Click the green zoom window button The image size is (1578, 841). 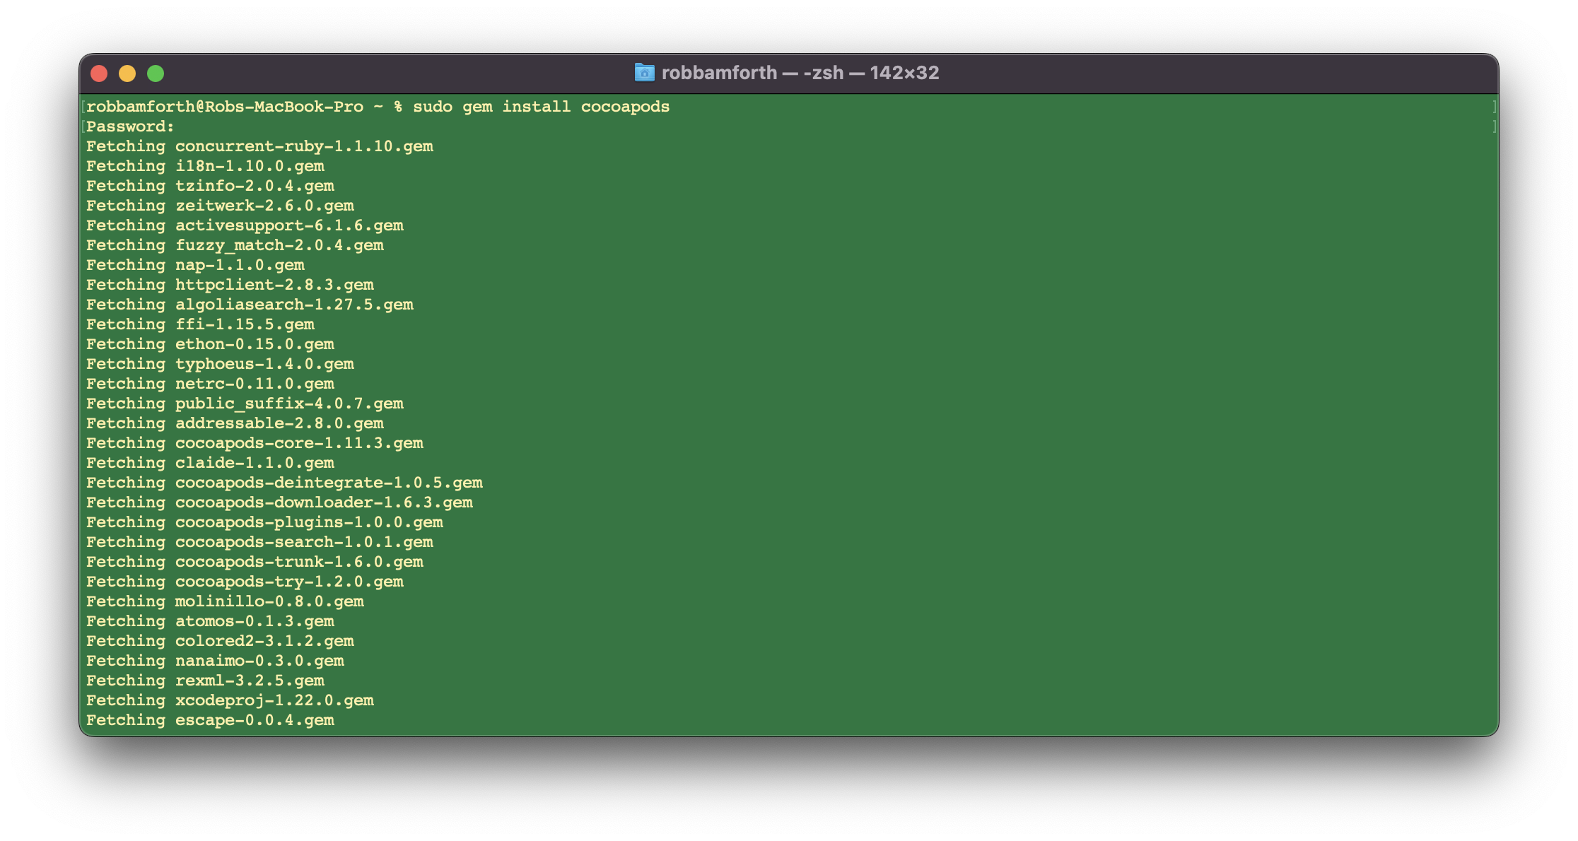(156, 73)
